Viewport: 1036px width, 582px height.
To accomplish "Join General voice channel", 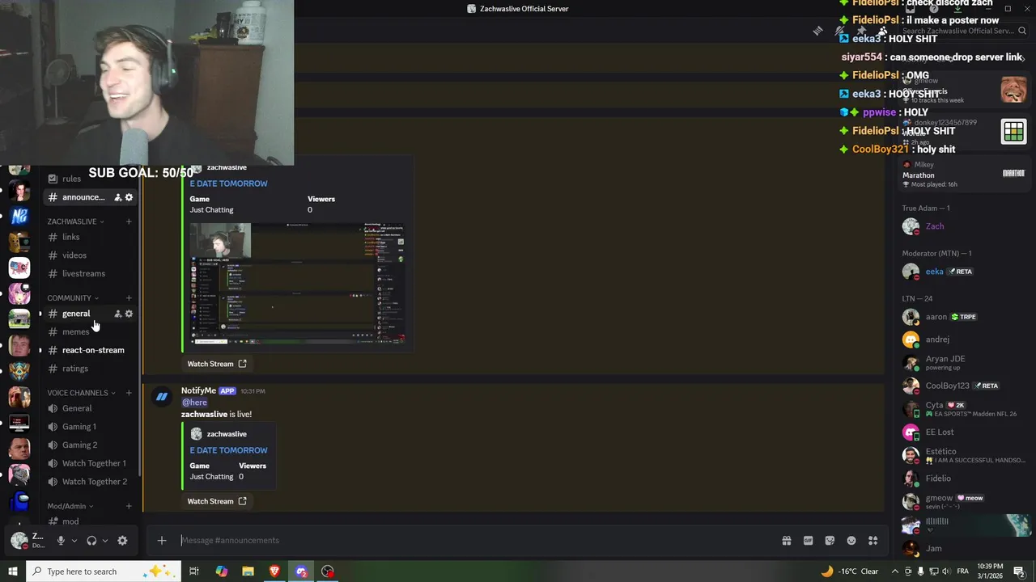I will pyautogui.click(x=89, y=408).
